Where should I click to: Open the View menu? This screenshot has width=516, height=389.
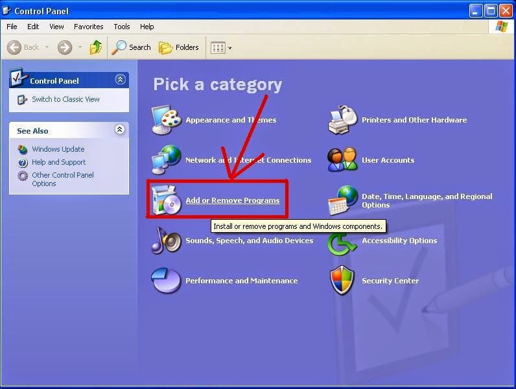tap(56, 27)
